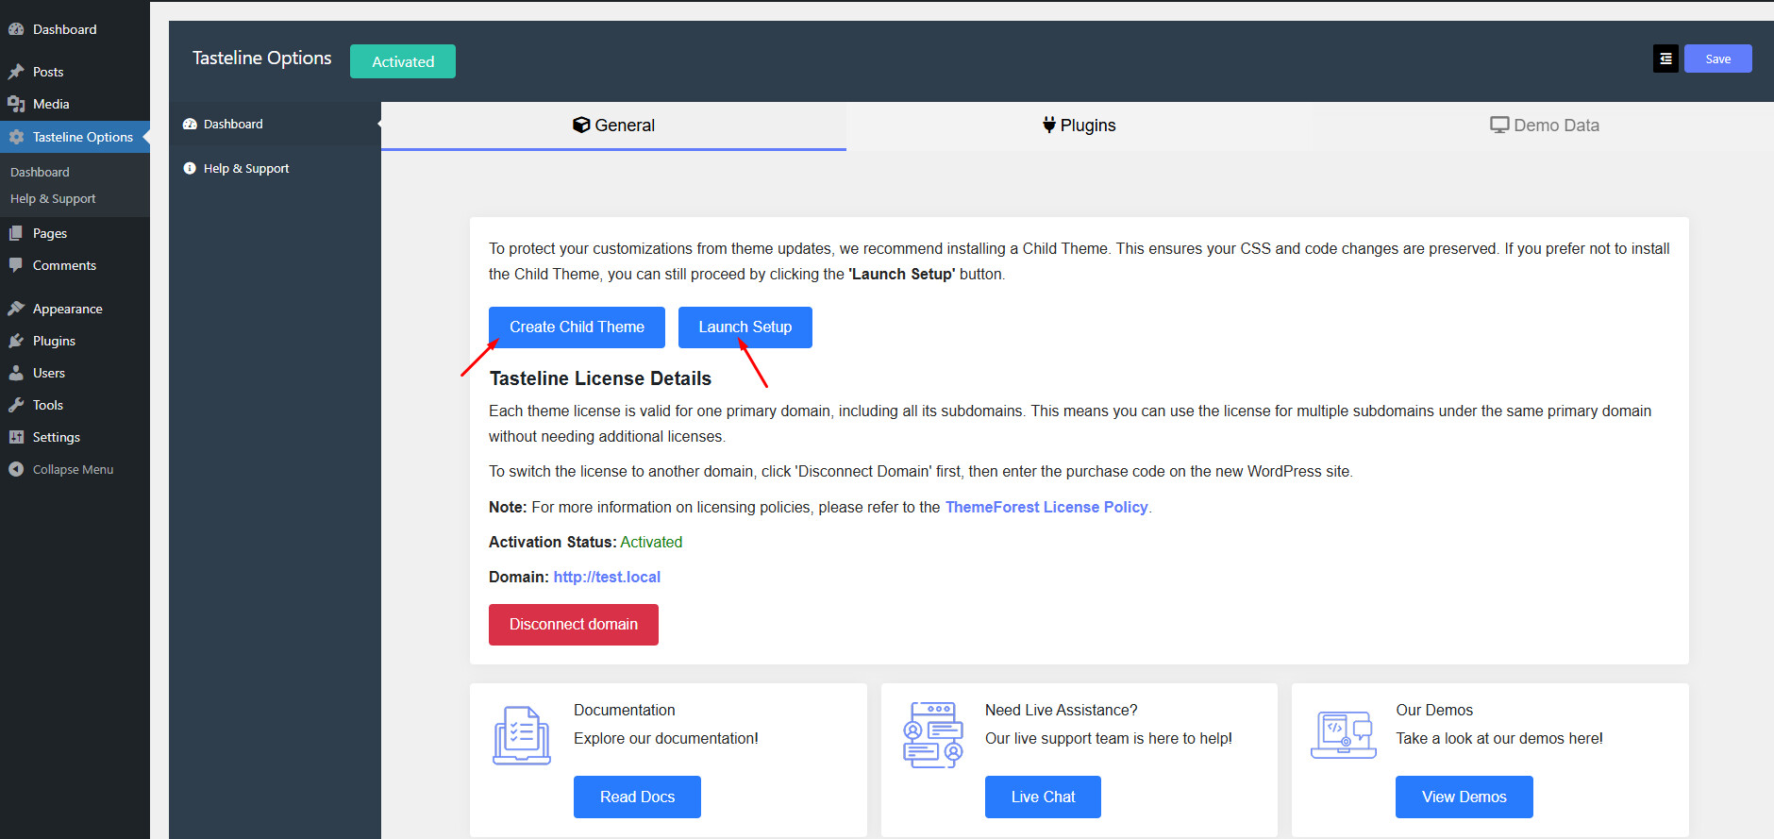Select the General tab

613,126
